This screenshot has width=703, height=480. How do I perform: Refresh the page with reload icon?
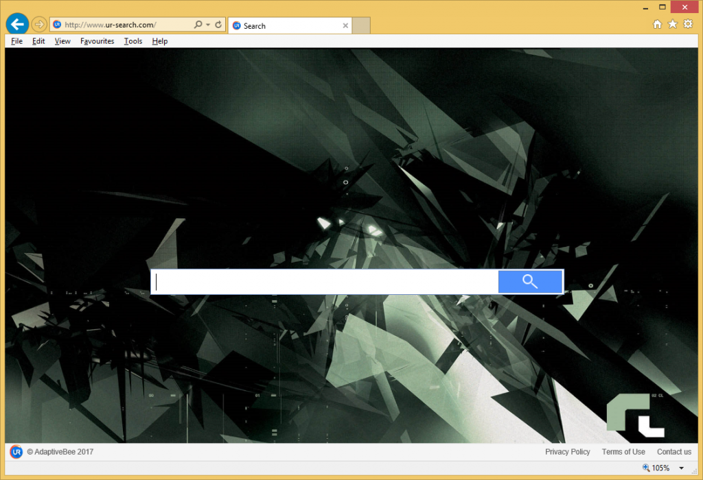pyautogui.click(x=218, y=25)
